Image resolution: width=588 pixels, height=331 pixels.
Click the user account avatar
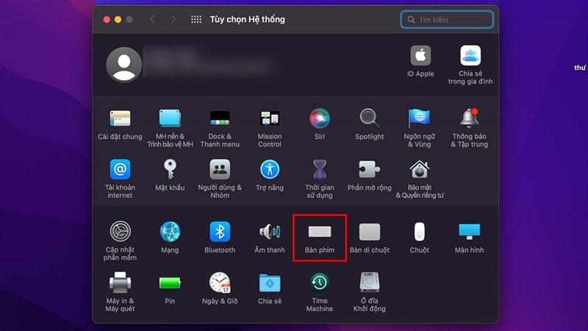[123, 64]
